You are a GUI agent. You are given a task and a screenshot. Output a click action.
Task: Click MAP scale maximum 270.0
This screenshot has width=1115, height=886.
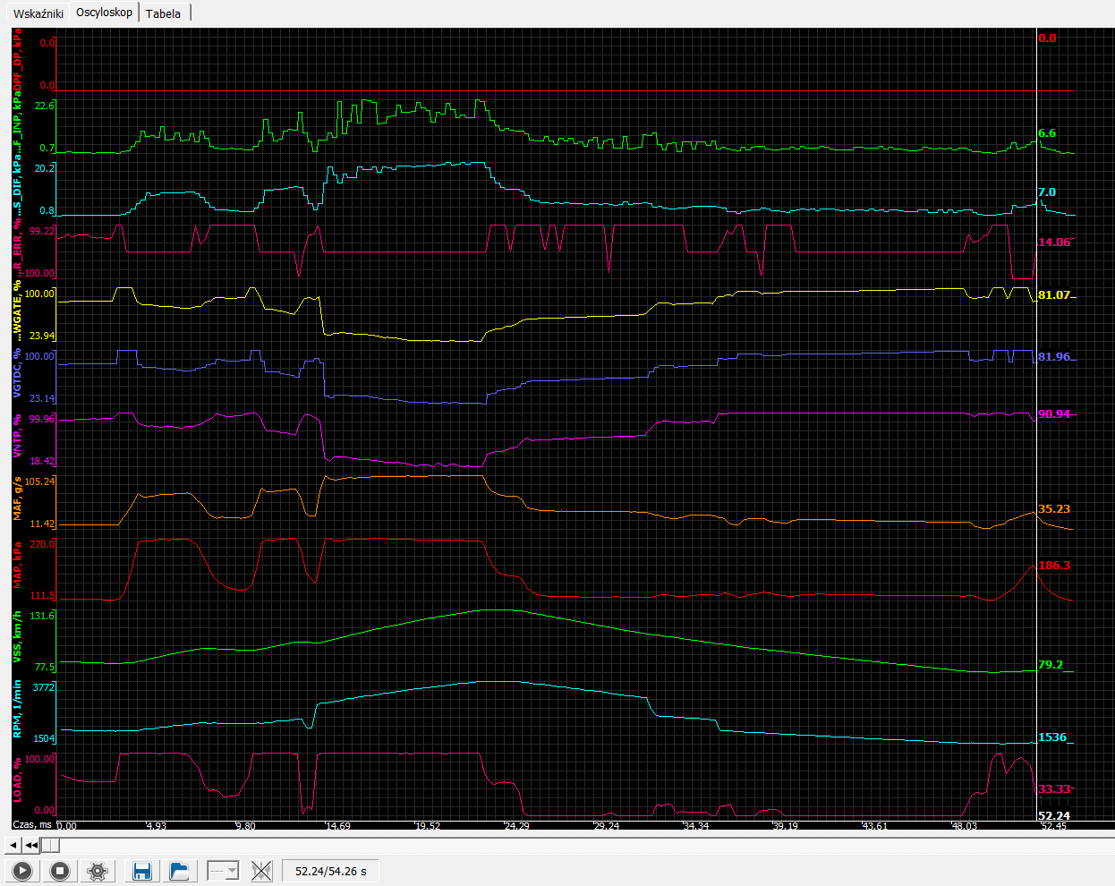click(43, 544)
